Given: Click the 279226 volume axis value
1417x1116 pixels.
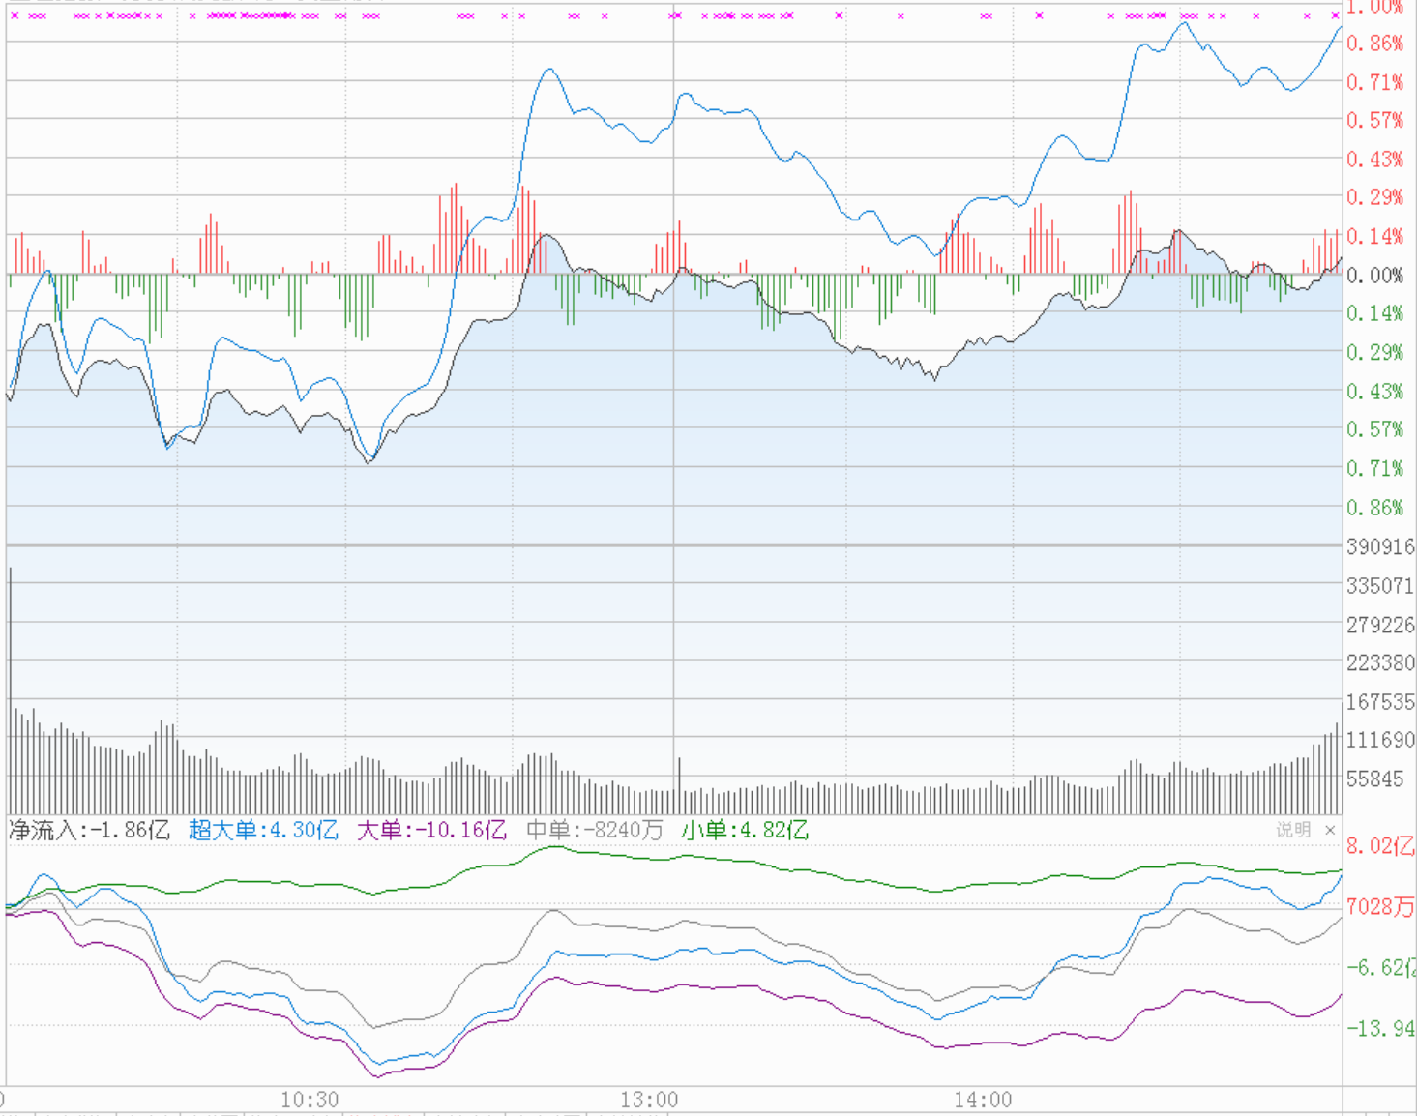Looking at the screenshot, I should (x=1380, y=625).
